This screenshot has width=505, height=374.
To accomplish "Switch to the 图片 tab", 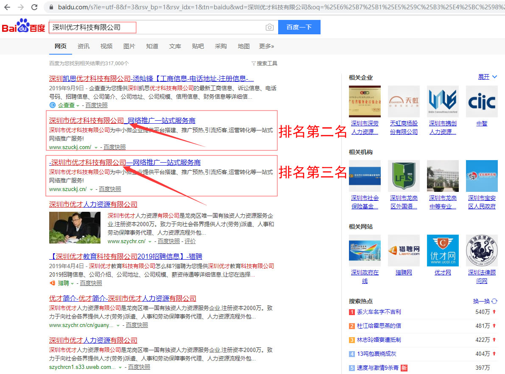I will [129, 46].
